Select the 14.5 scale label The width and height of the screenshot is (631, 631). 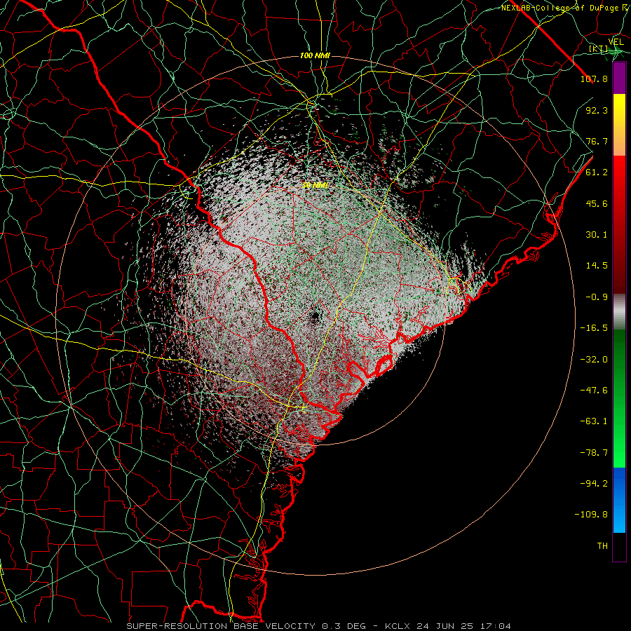597,266
